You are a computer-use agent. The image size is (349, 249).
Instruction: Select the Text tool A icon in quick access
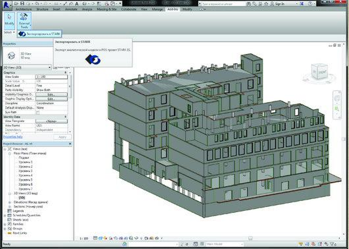click(77, 3)
